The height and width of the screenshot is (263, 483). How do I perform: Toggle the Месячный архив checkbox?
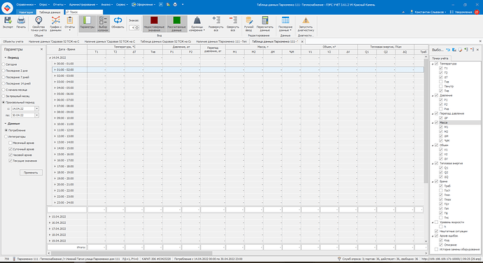(10, 143)
